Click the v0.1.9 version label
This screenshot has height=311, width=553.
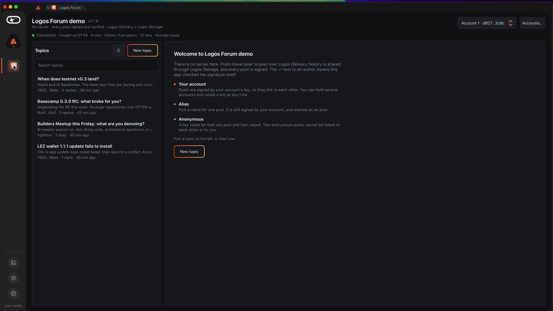pos(93,21)
